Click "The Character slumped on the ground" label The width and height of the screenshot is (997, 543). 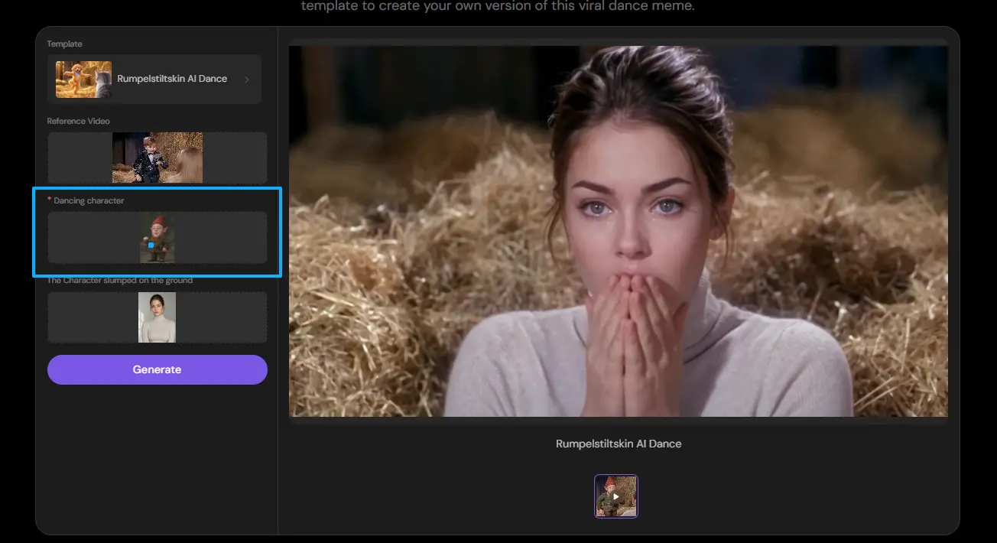pyautogui.click(x=120, y=280)
